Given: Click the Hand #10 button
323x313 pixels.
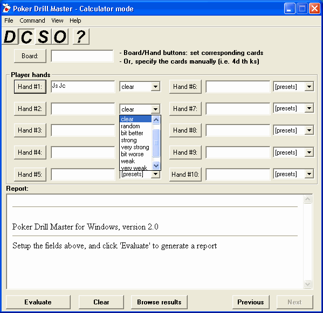Looking at the screenshot, I should point(185,175).
